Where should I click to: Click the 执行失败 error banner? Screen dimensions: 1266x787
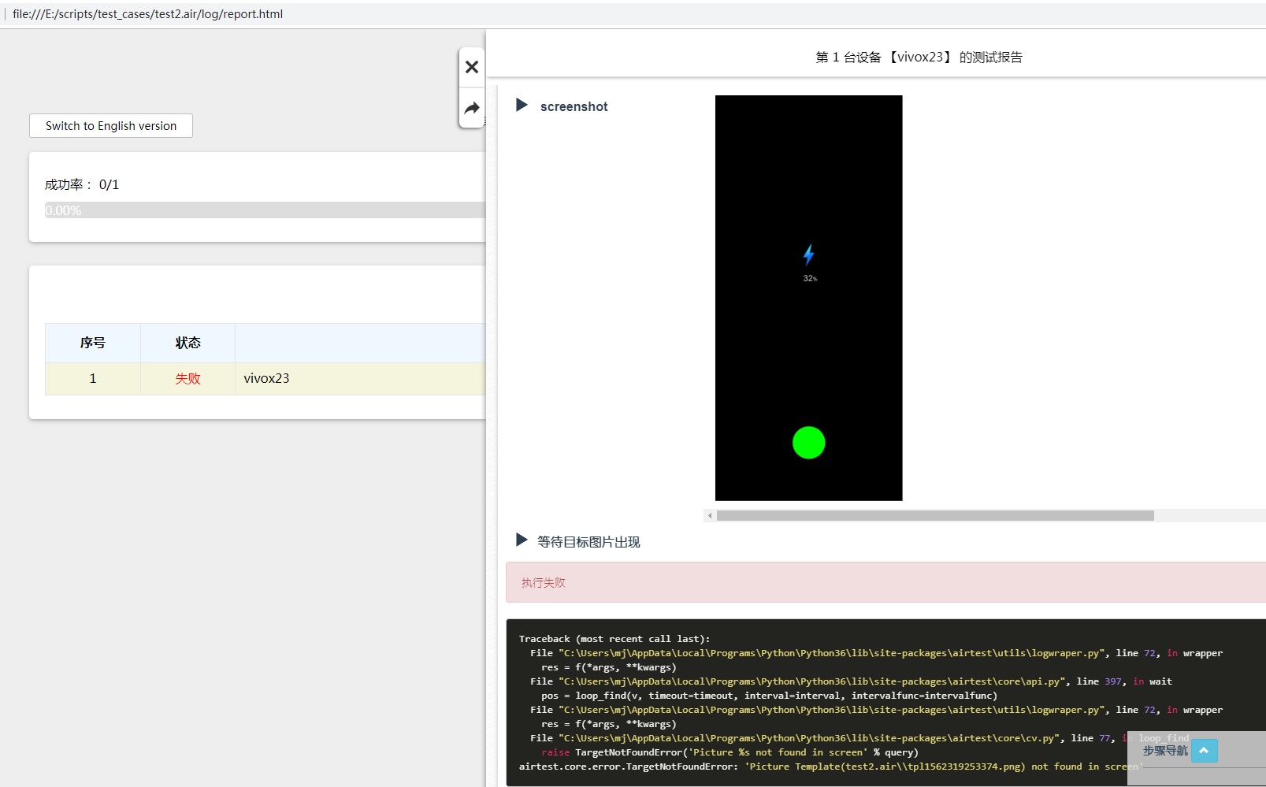click(885, 582)
